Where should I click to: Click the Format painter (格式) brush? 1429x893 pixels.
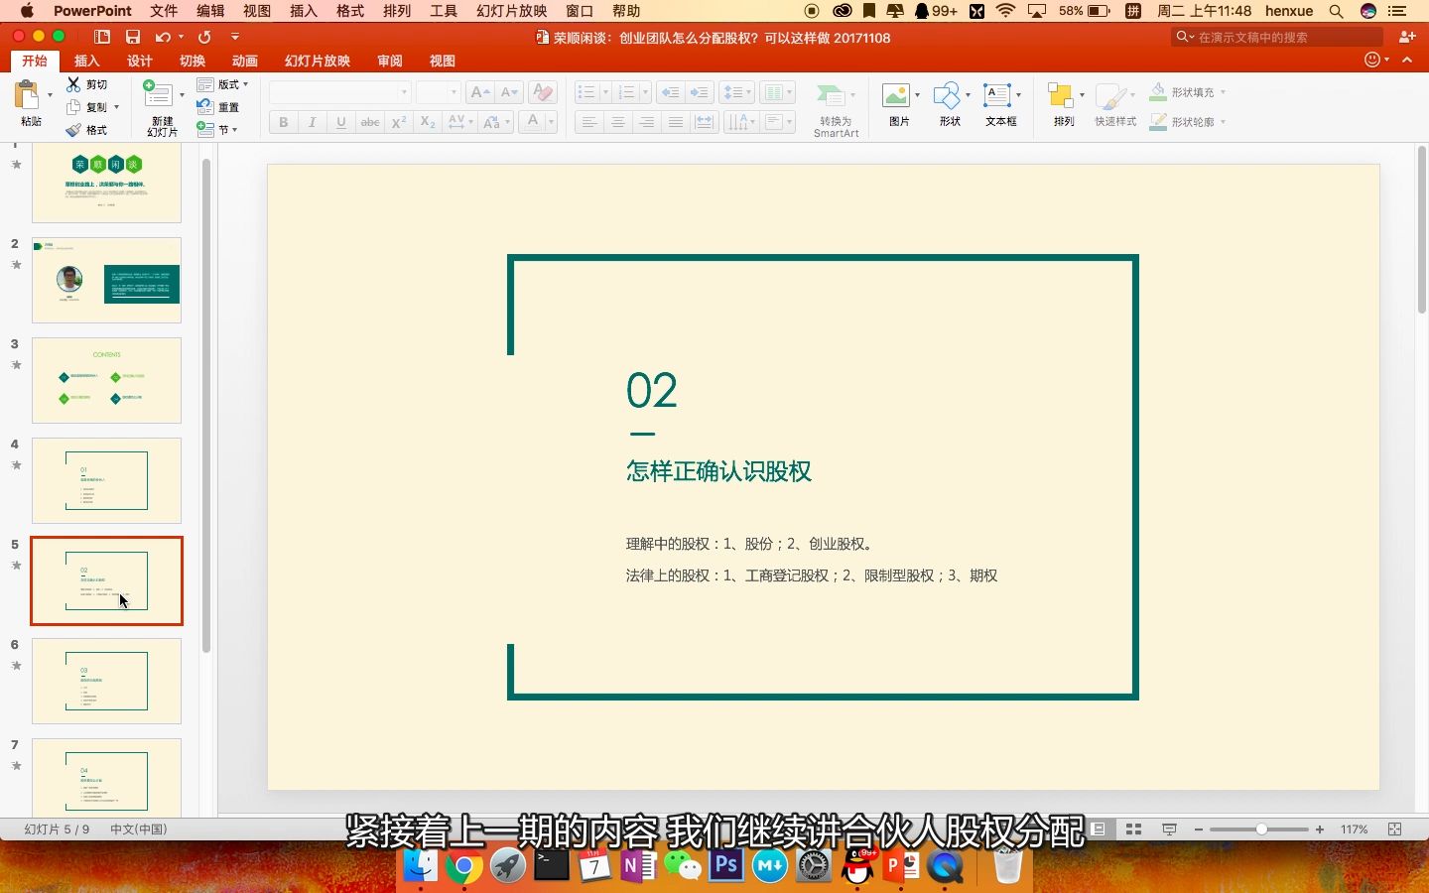click(73, 130)
